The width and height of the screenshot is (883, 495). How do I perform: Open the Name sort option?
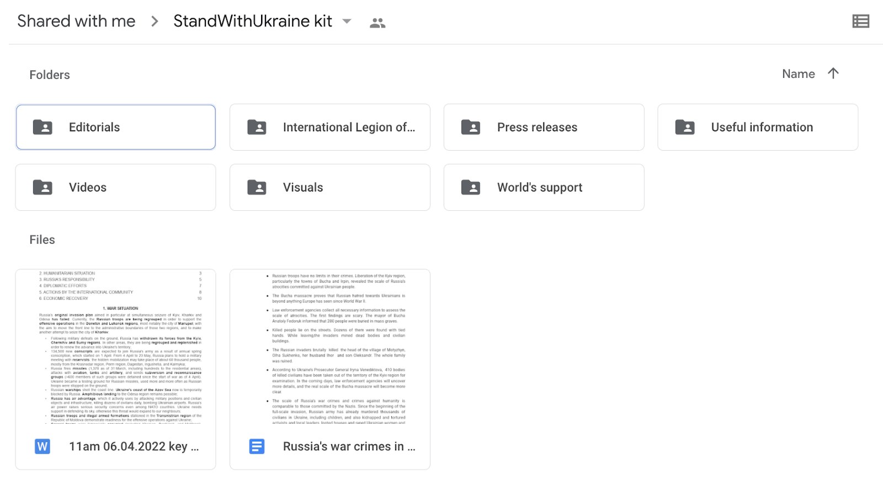click(798, 74)
